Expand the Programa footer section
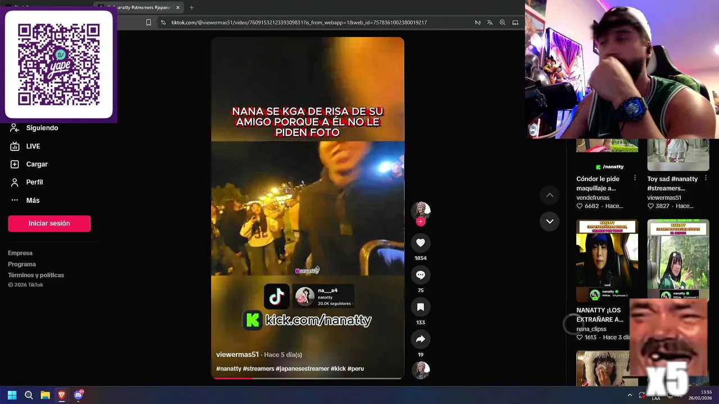Viewport: 719px width, 404px height. coord(22,264)
